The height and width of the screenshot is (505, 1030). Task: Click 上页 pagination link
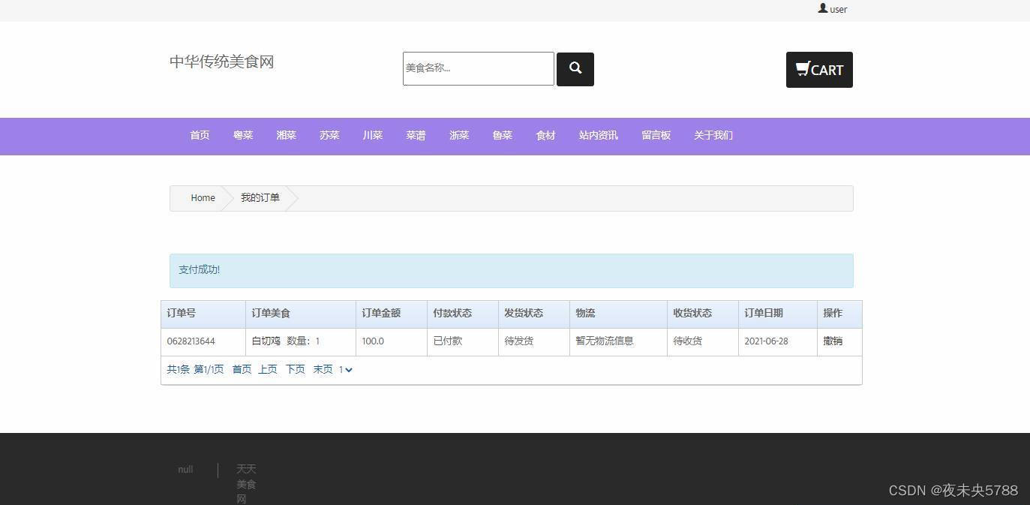tap(268, 370)
